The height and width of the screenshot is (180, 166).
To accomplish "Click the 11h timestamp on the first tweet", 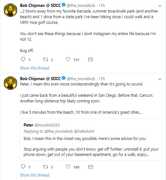I will pyautogui.click(x=102, y=5).
